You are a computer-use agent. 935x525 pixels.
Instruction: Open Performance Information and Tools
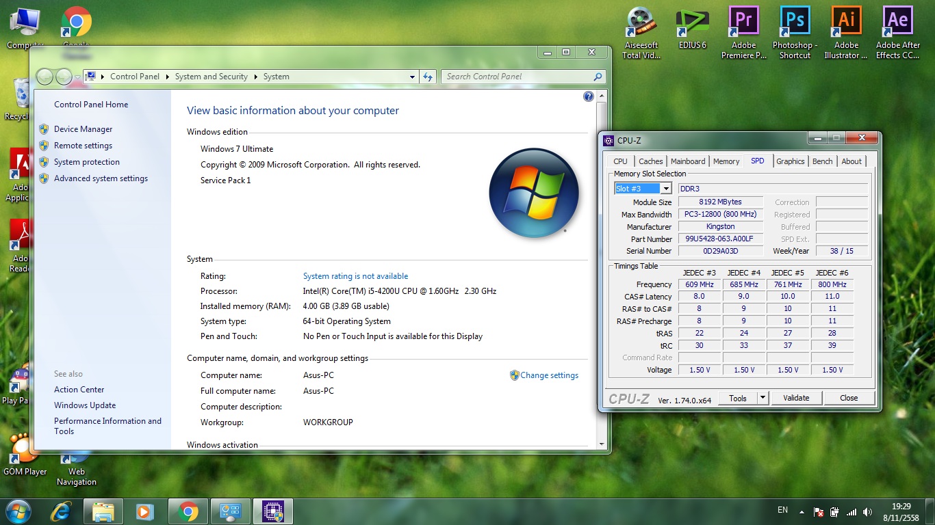107,426
